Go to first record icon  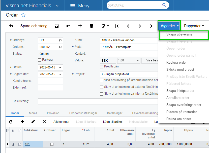point(117,26)
